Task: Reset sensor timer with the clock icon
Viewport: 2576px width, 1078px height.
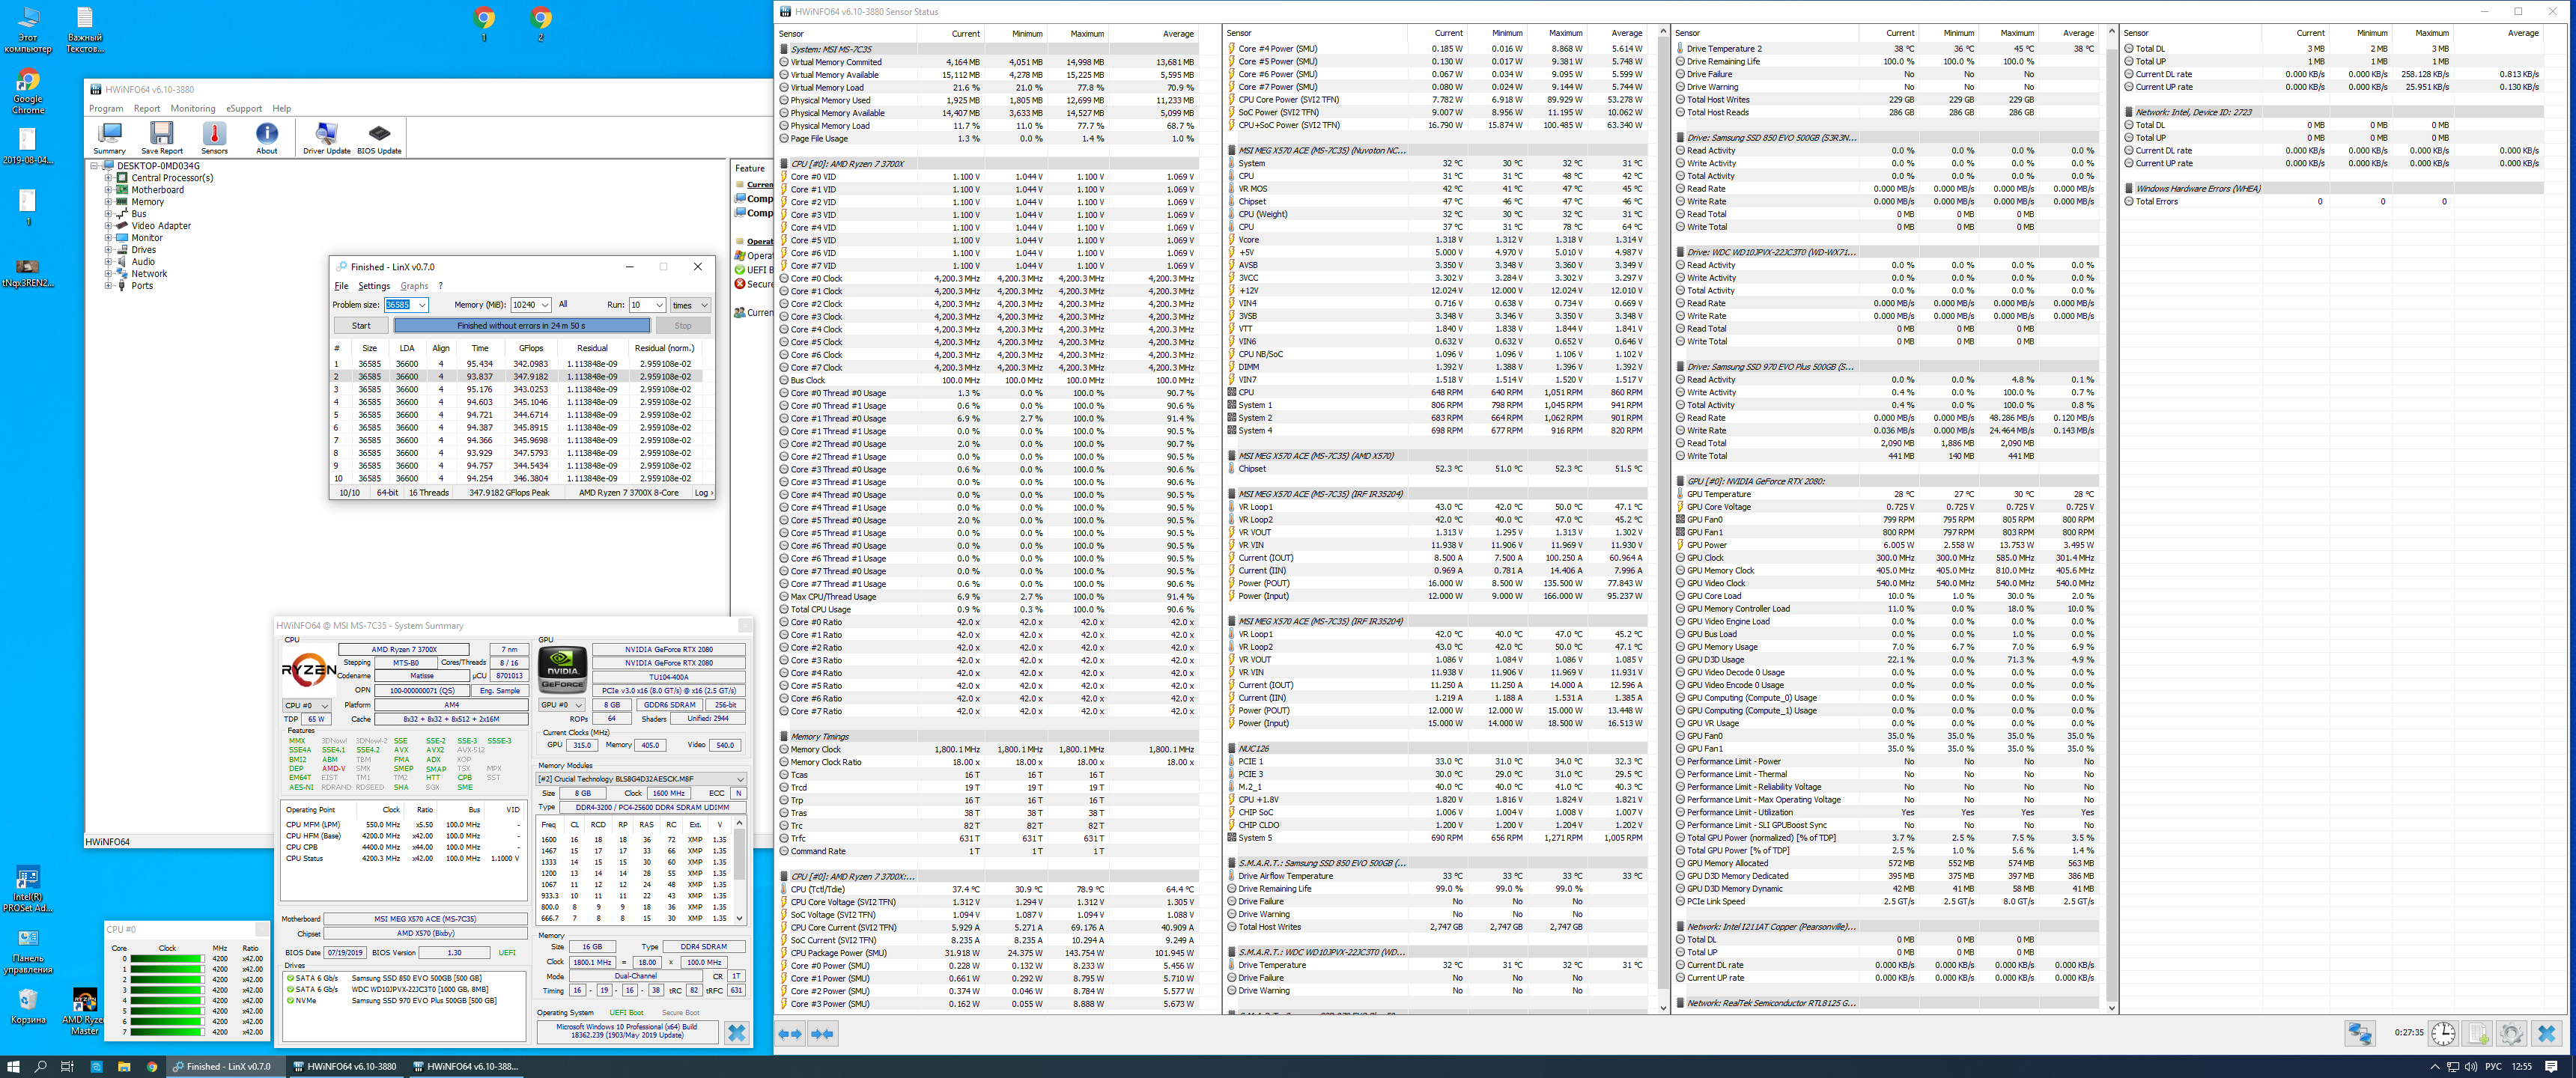Action: click(2443, 1033)
